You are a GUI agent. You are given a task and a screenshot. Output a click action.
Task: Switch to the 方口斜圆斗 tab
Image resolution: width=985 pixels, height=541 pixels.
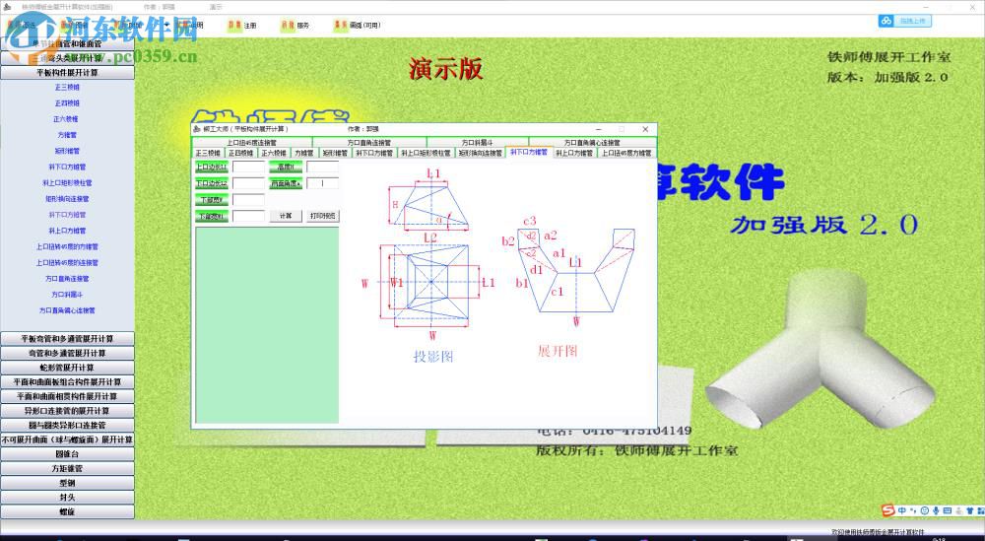point(478,143)
